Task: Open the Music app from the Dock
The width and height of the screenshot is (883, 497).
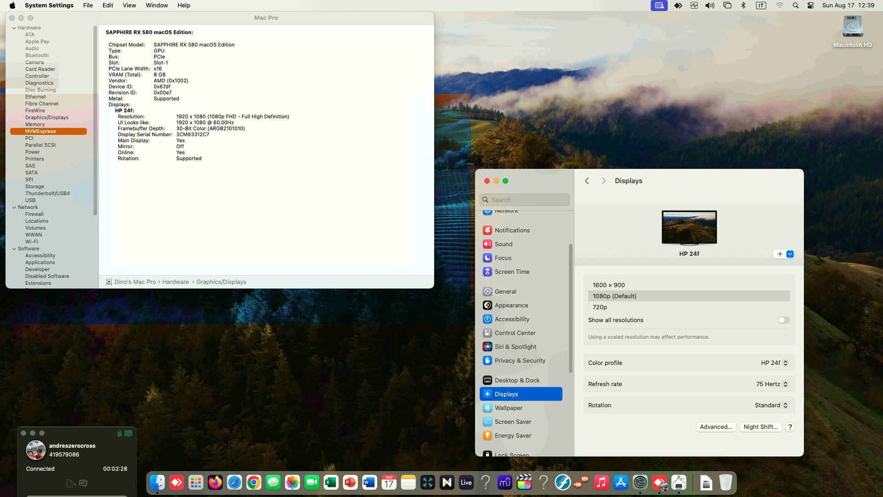Action: pos(602,483)
